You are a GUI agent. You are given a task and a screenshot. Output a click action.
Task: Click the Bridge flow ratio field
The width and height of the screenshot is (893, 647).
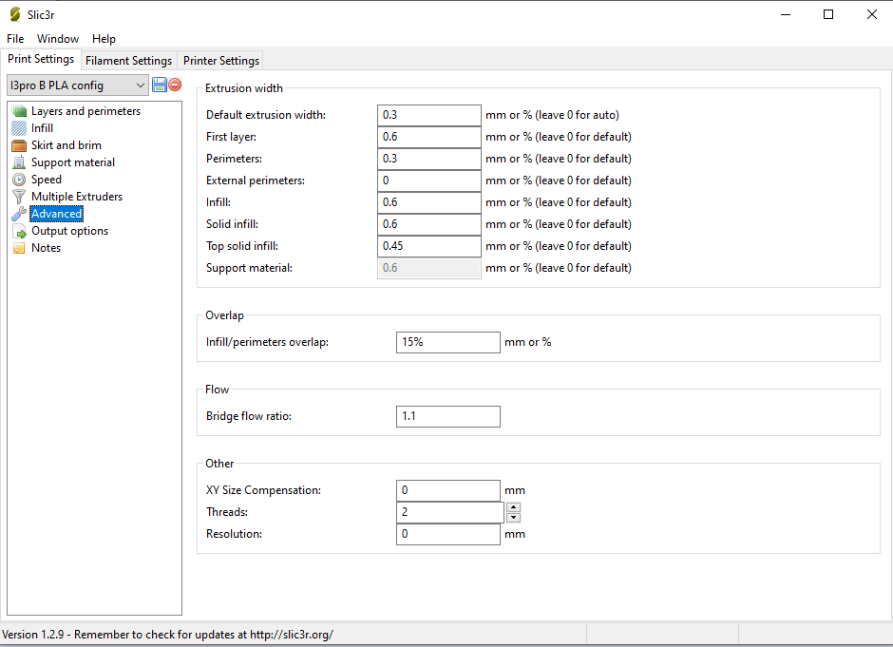coord(447,416)
